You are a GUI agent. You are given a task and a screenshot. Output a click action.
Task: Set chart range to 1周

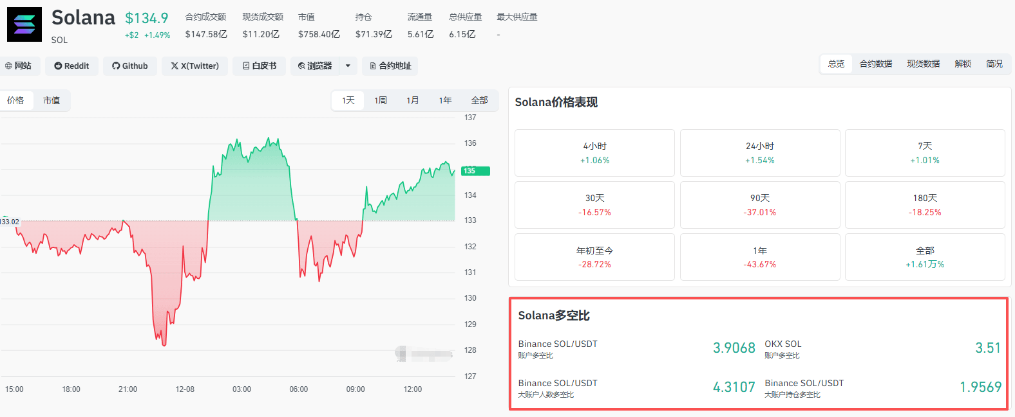381,100
